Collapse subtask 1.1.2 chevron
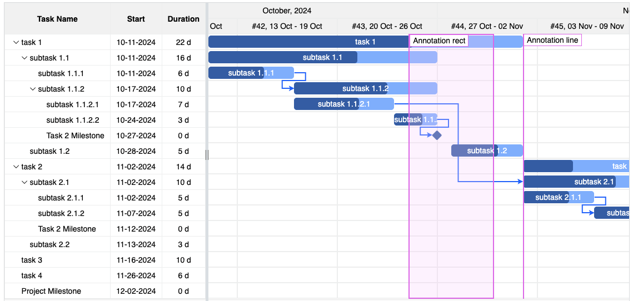This screenshot has height=301, width=633. (x=33, y=89)
